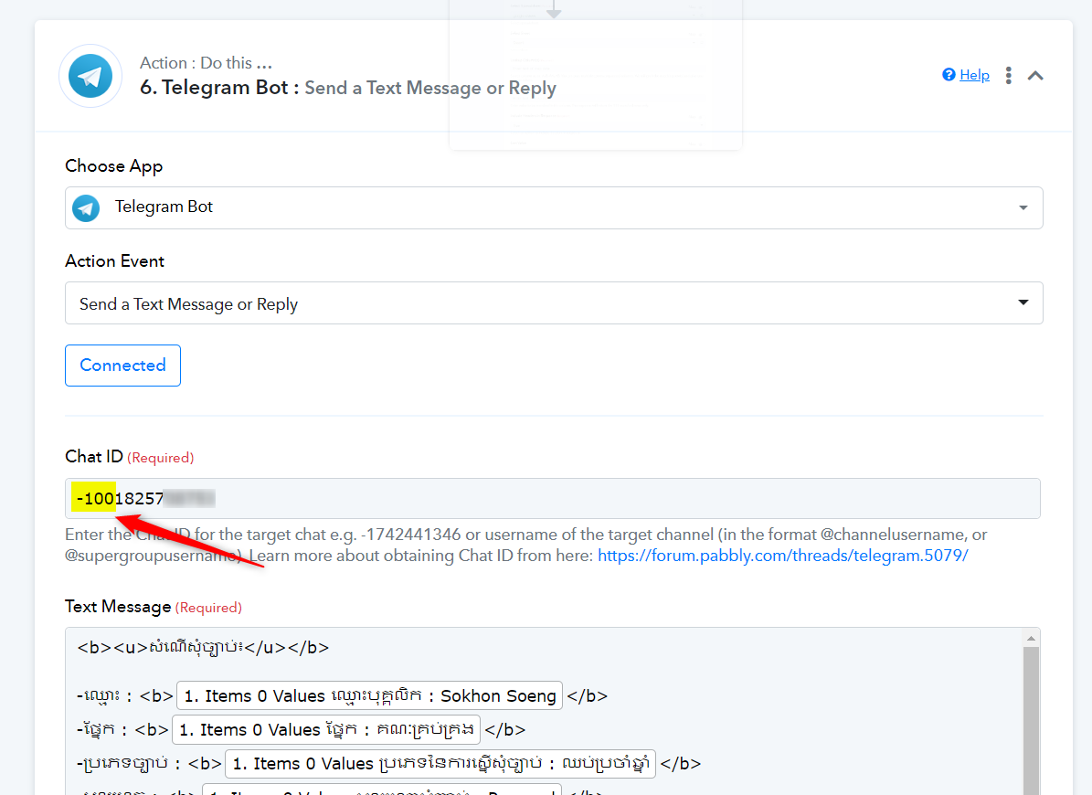Click the 'Action : Do this ...' header text
The height and width of the screenshot is (795, 1092).
coord(207,63)
